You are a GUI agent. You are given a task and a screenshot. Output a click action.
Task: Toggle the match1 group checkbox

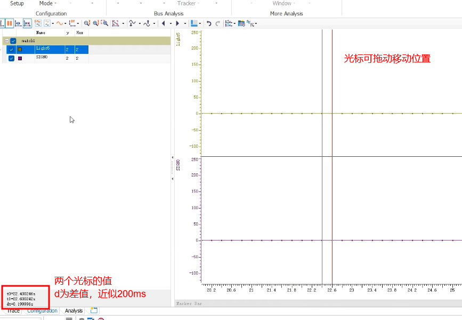(x=13, y=41)
